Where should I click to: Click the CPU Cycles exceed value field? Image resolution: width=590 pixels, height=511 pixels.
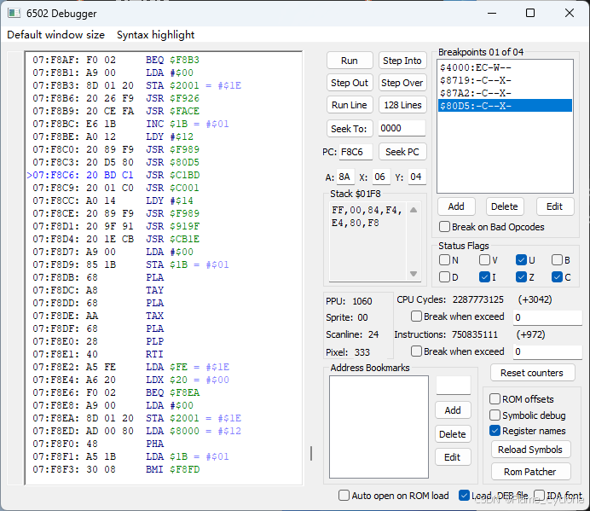tap(547, 317)
